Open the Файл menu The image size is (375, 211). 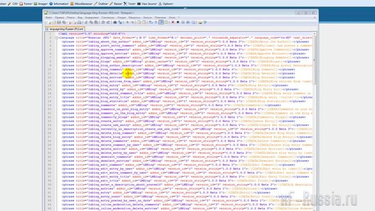(49, 18)
